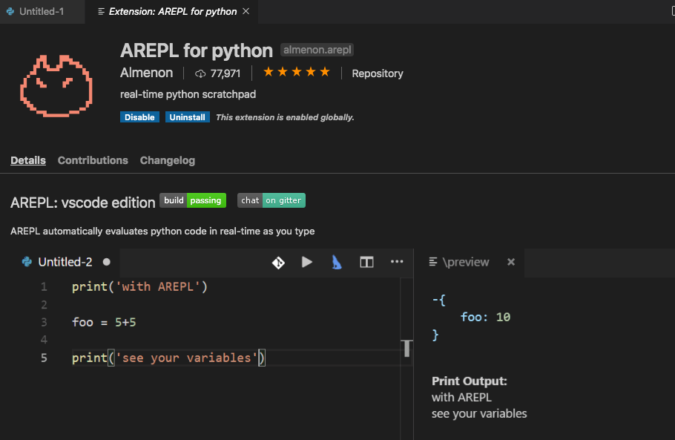Image resolution: width=675 pixels, height=440 pixels.
Task: Select the Extension: AREPL for python tab
Action: pyautogui.click(x=172, y=12)
